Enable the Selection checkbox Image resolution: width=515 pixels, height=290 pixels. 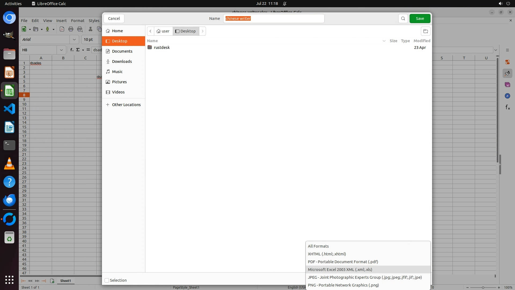[x=107, y=280]
